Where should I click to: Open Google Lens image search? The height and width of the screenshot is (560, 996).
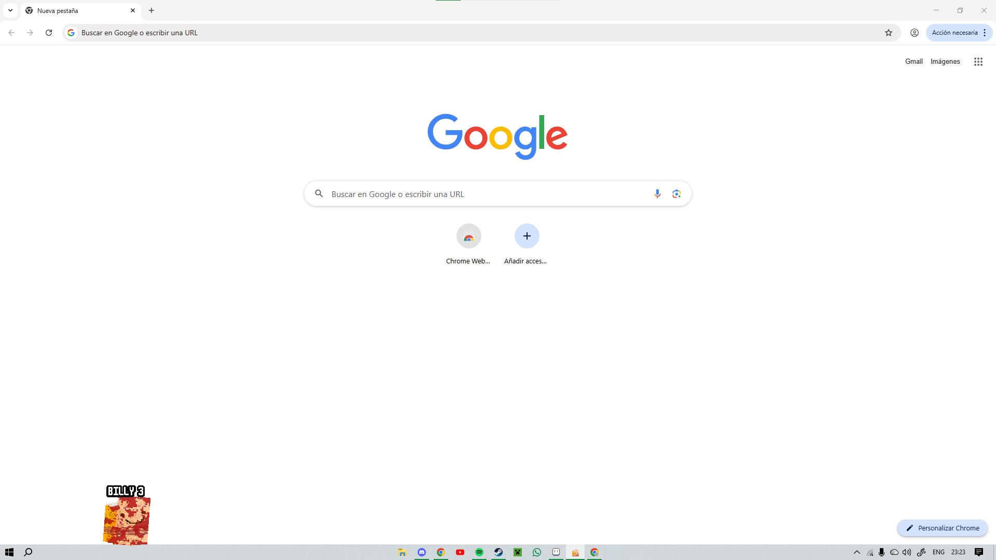pyautogui.click(x=676, y=194)
